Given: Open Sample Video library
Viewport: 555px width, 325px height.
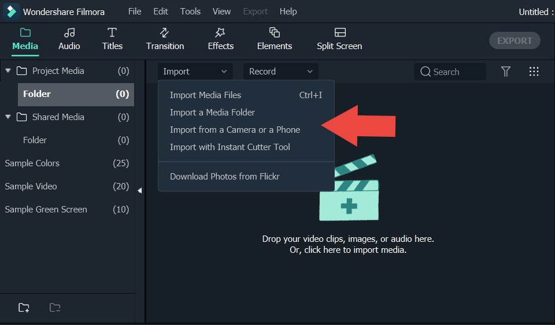Looking at the screenshot, I should pyautogui.click(x=67, y=186).
